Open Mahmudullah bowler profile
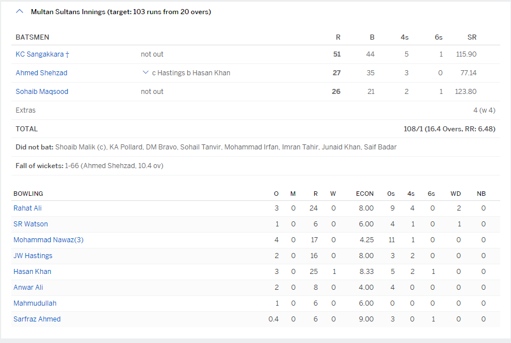The height and width of the screenshot is (343, 511). pos(35,303)
